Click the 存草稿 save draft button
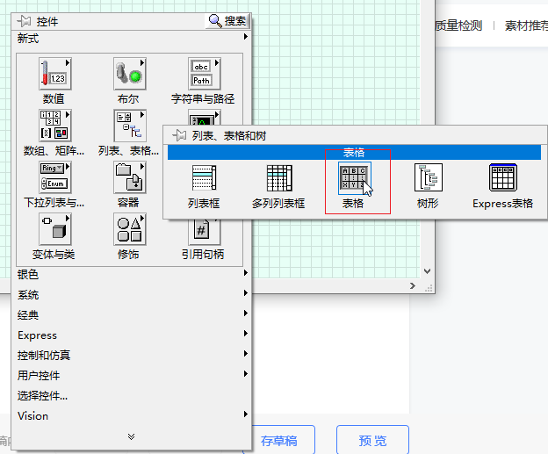Image resolution: width=548 pixels, height=454 pixels. [x=279, y=441]
